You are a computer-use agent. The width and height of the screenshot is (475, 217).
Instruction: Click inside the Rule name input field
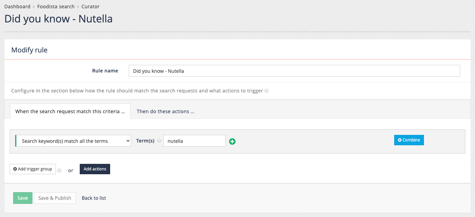tap(293, 71)
